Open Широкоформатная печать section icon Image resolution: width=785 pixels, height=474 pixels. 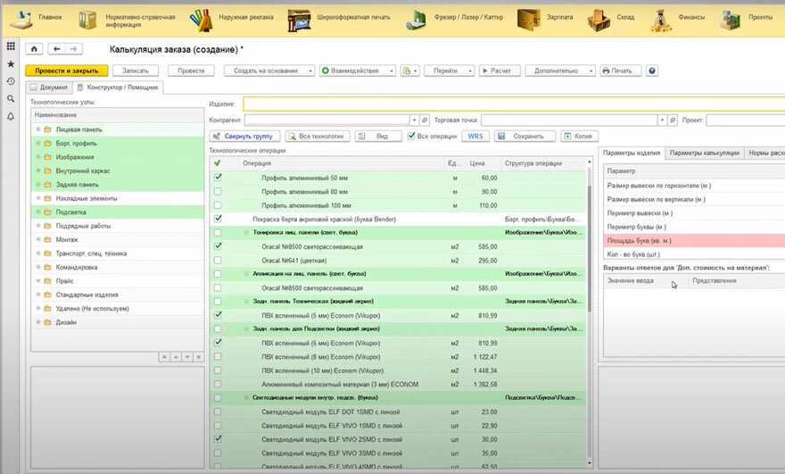[x=299, y=20]
